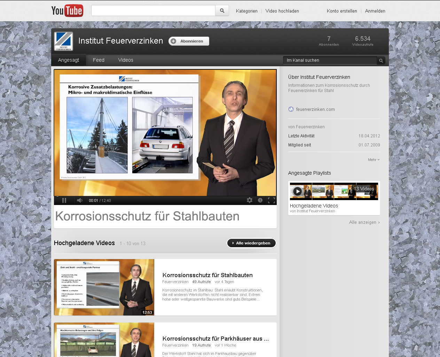Click Alle anzeigen playlists link

tap(364, 222)
